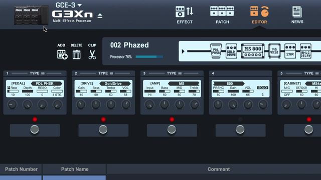Select the ANLG DELAY pedal in signal chain
This screenshot has width=321, height=180.
pos(305,51)
